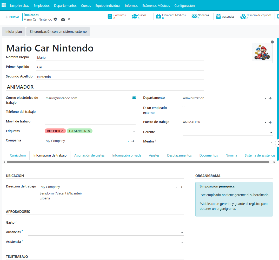
Task: Click the Segundo Apellido field
Action: click(x=120, y=77)
